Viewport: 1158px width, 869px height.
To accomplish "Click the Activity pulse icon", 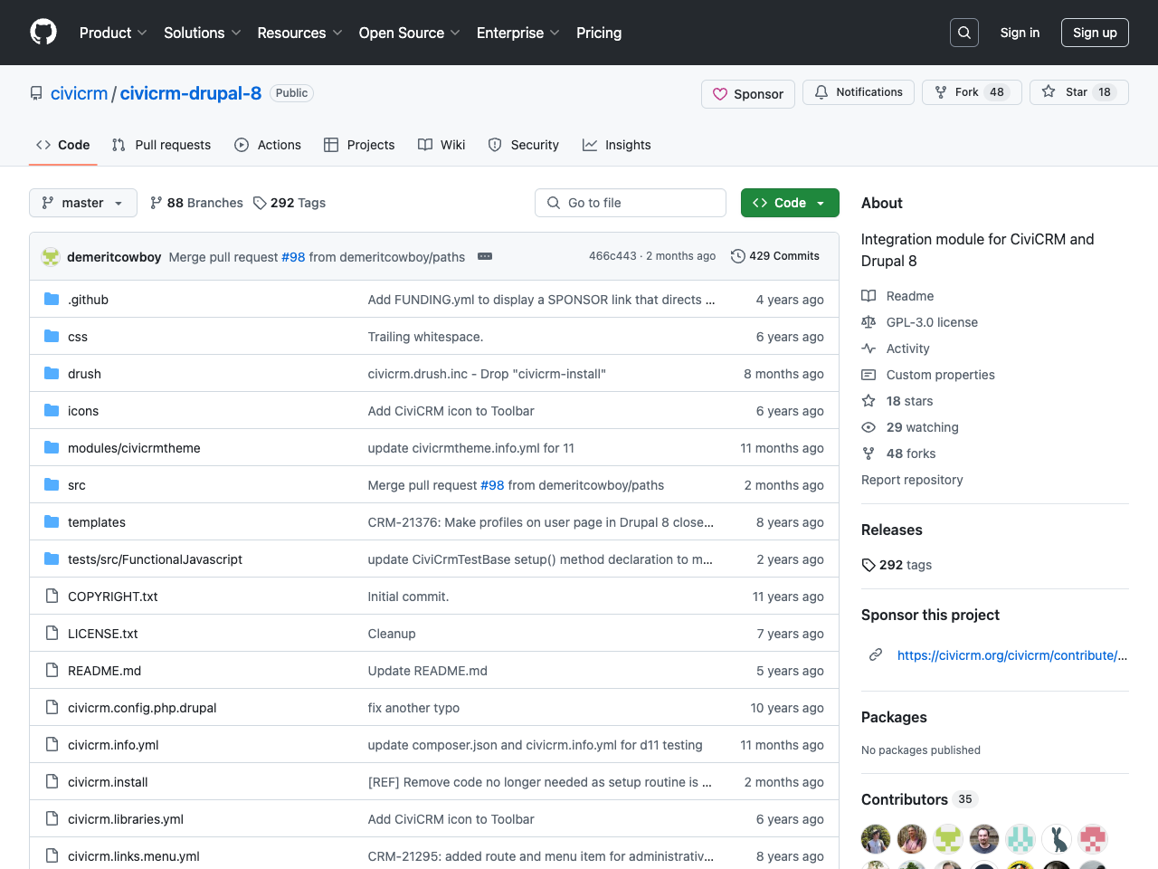I will 868,349.
